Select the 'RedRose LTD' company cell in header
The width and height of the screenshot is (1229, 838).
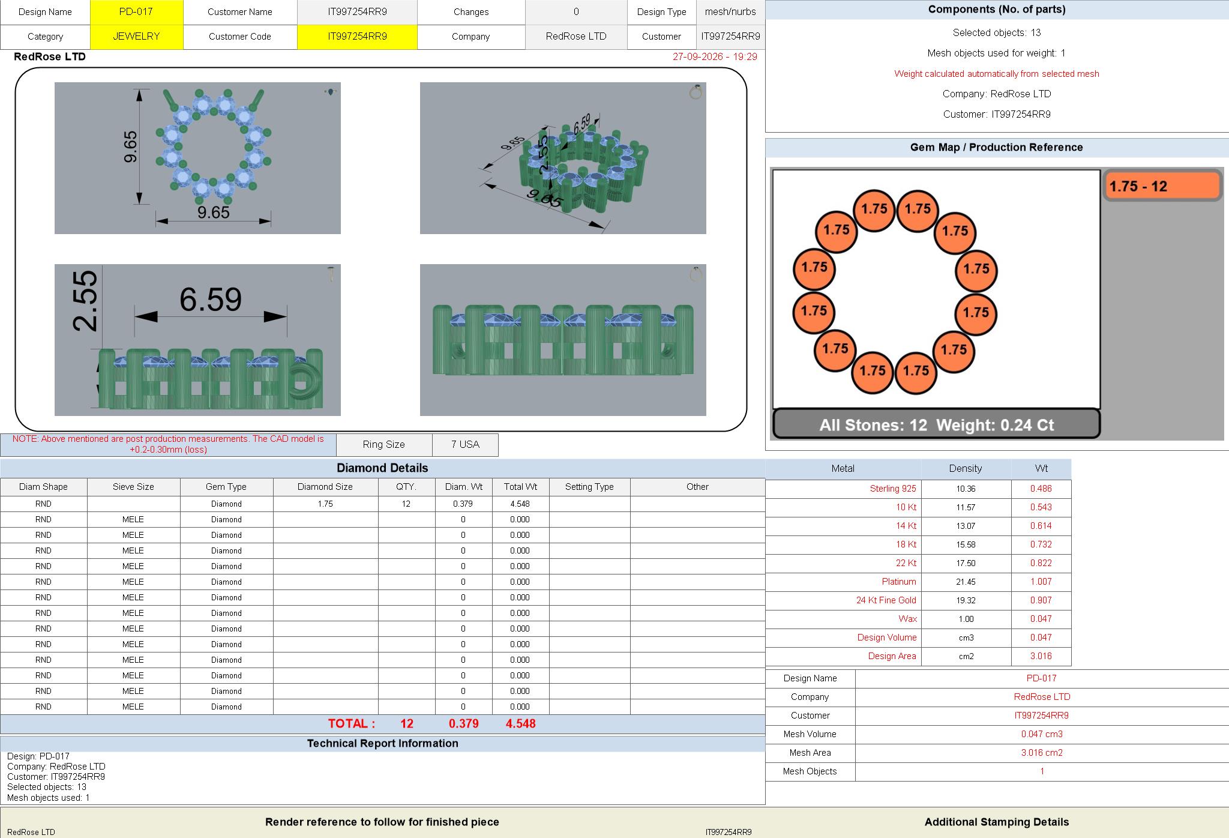[576, 37]
